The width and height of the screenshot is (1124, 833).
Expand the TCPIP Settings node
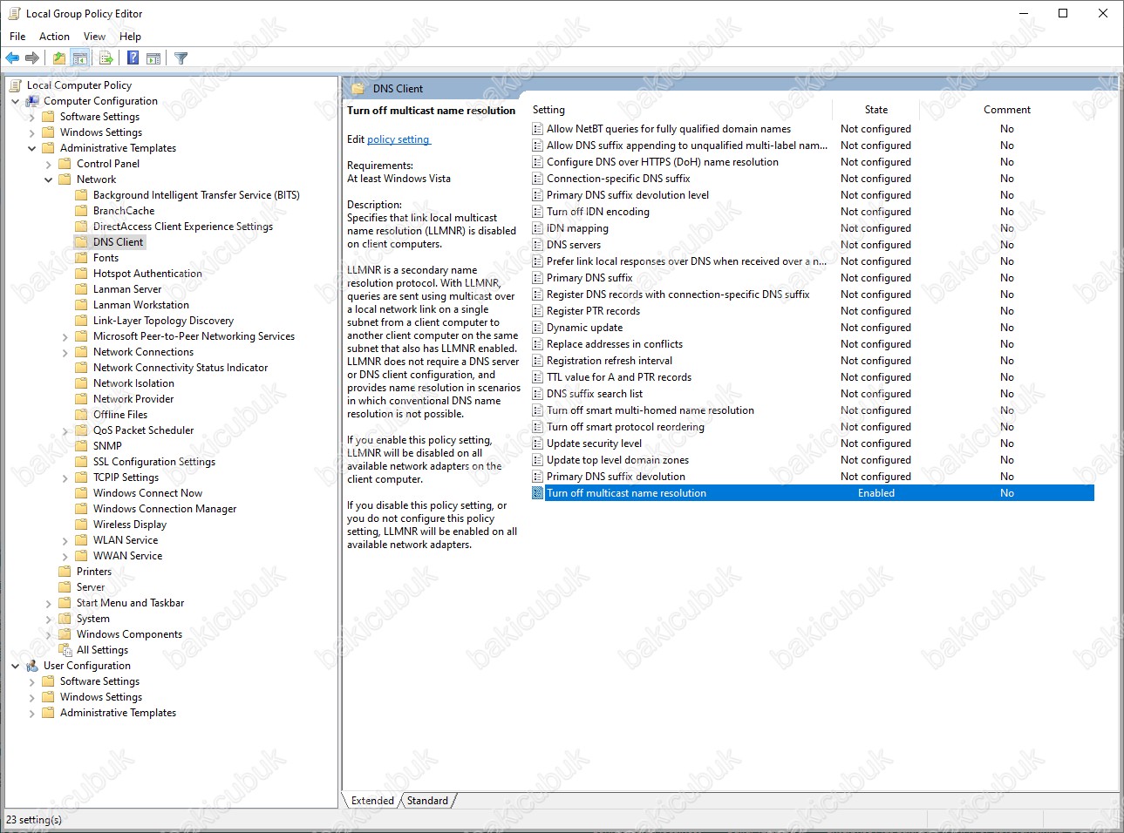tap(65, 477)
